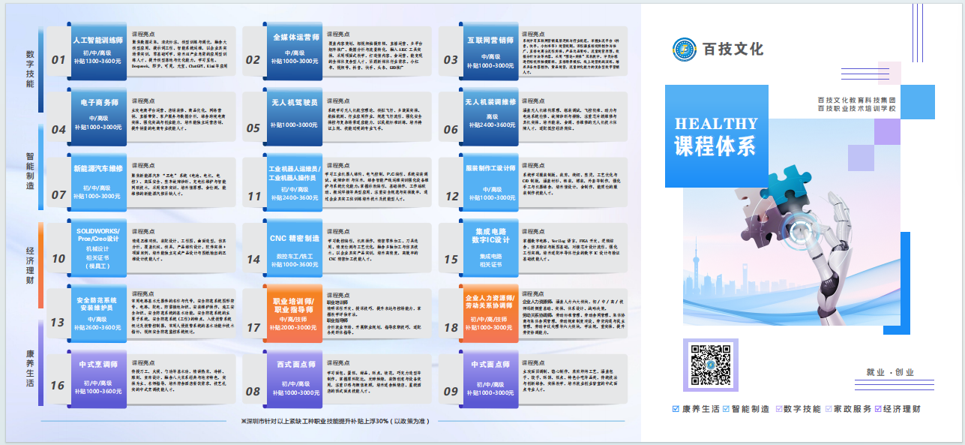
Task: Click the 12 number badge
Action: click(451, 197)
